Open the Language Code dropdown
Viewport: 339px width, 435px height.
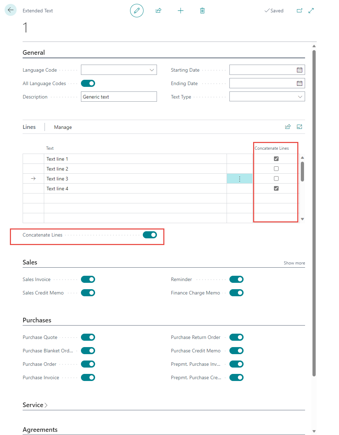[152, 70]
